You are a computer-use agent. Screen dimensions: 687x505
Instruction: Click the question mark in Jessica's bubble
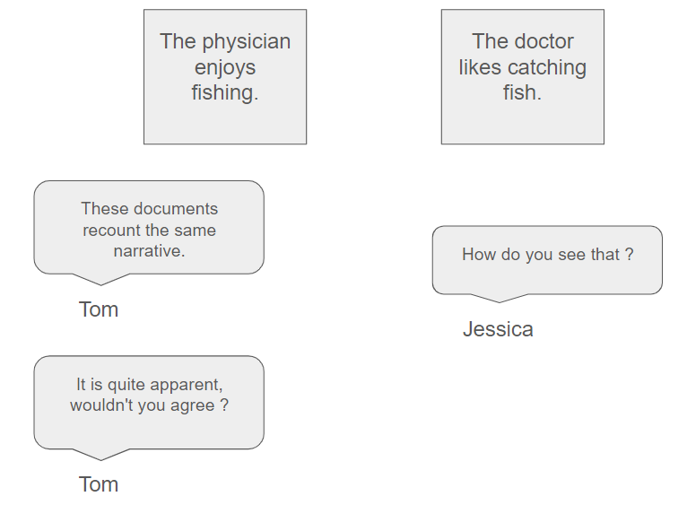pyautogui.click(x=630, y=254)
